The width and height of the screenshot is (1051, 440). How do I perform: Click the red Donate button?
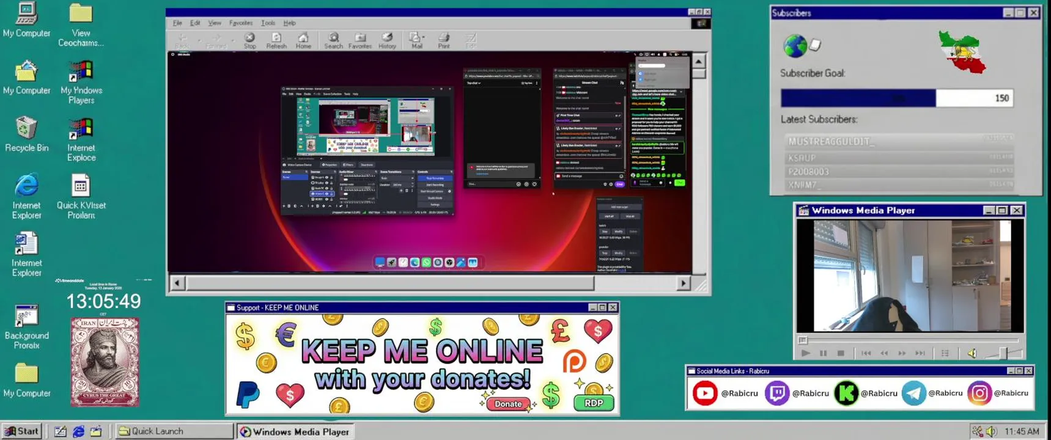(x=508, y=404)
